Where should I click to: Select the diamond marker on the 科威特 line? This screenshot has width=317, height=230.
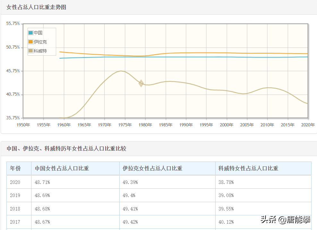point(141,83)
